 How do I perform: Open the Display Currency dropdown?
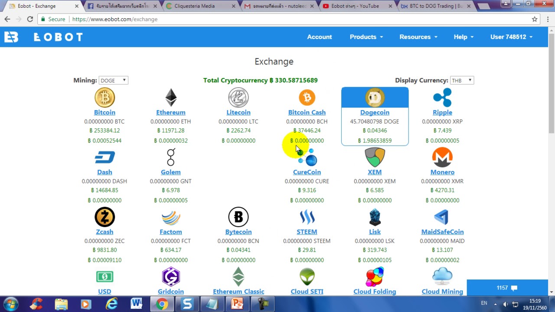pyautogui.click(x=462, y=80)
